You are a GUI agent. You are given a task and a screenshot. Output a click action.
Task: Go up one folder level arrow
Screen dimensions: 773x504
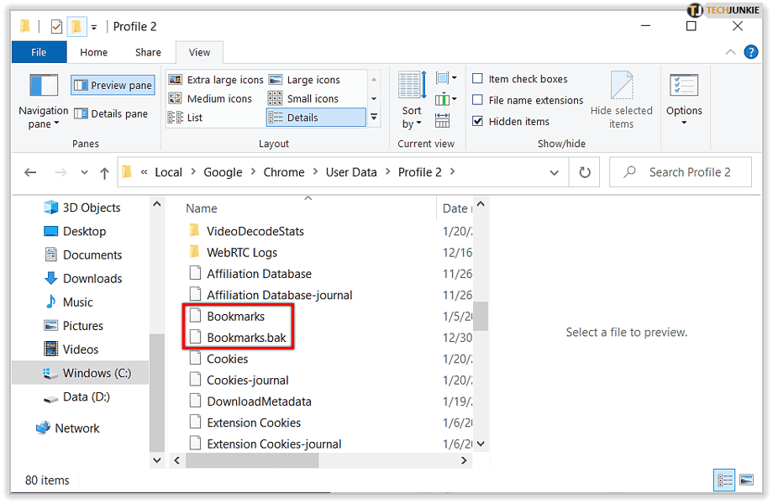pyautogui.click(x=104, y=173)
